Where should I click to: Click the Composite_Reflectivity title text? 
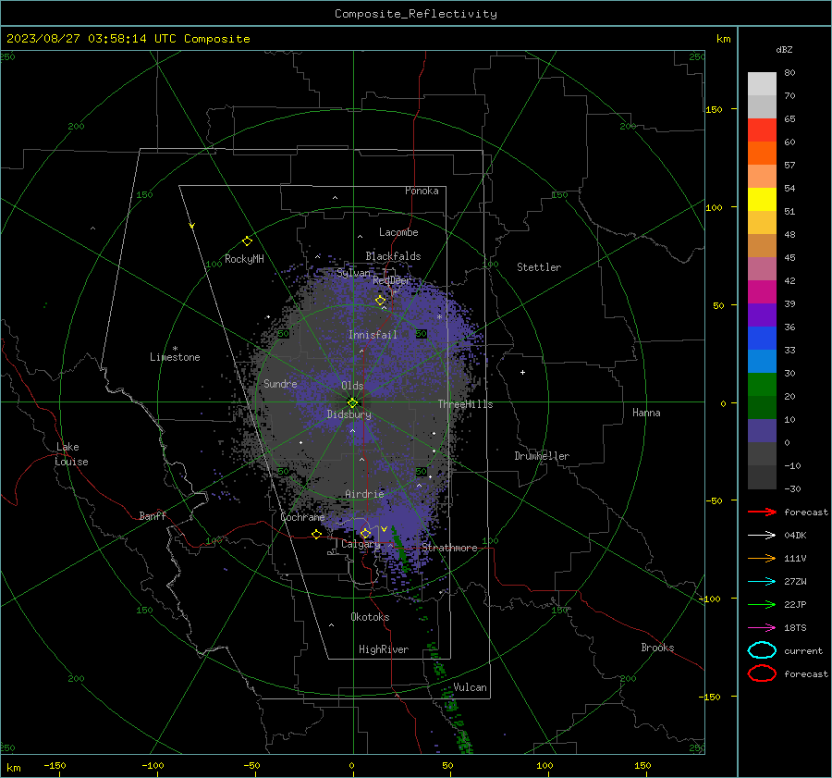coord(415,14)
